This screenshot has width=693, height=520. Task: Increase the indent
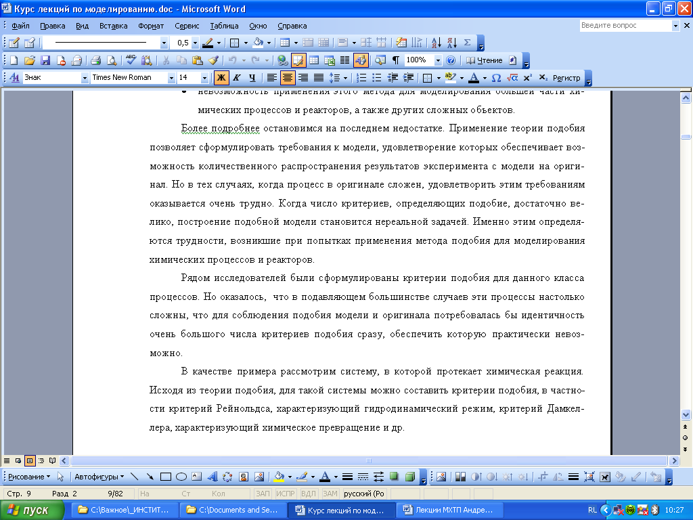point(408,78)
